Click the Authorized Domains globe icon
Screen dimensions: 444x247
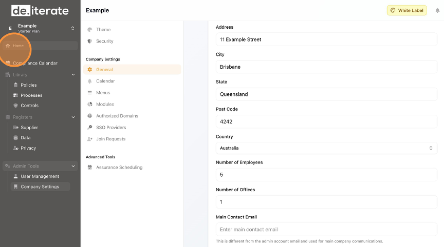[x=90, y=116]
